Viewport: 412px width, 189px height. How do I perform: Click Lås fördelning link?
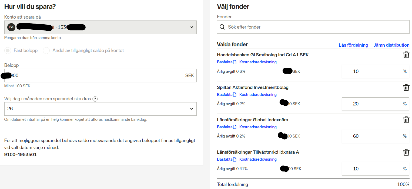(353, 45)
